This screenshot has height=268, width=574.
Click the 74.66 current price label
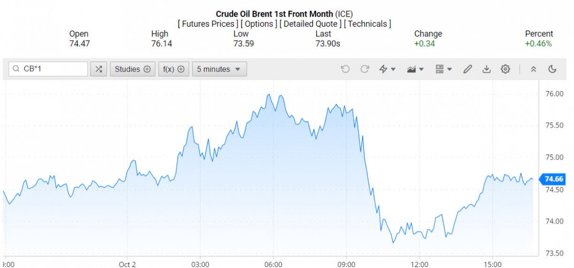click(x=553, y=179)
